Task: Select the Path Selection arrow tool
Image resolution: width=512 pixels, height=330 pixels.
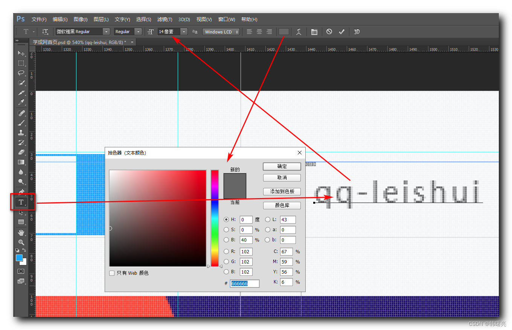Action: 21,212
